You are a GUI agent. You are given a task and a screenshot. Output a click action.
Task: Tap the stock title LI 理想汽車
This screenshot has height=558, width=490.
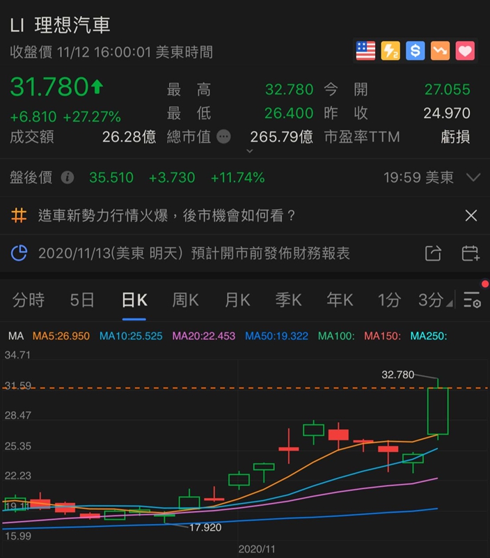(60, 25)
